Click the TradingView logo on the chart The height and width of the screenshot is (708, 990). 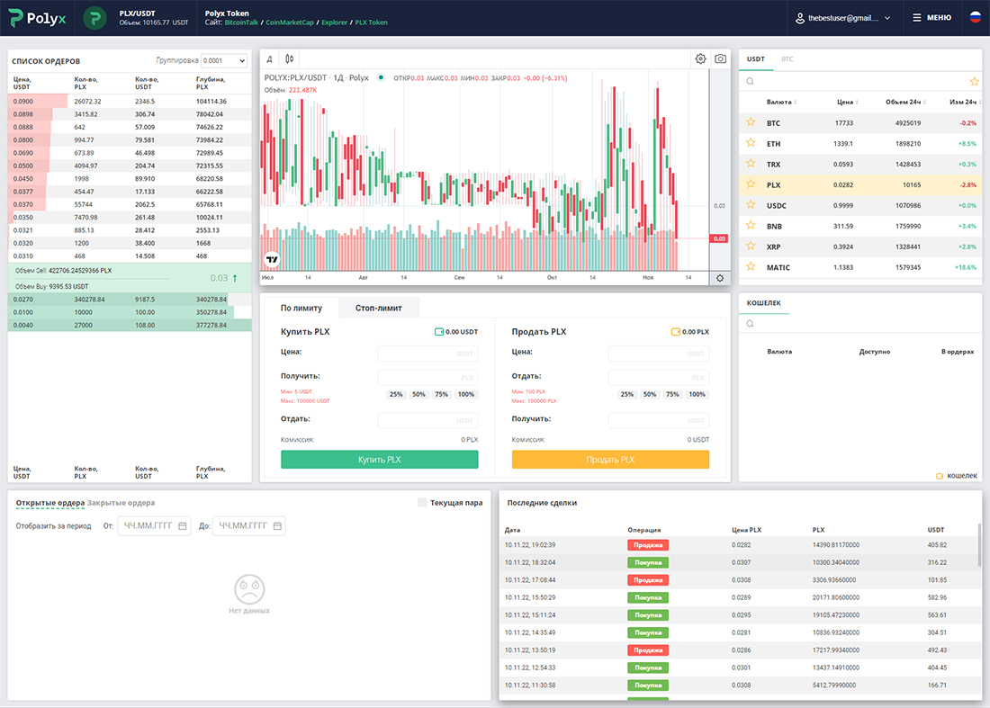pos(271,259)
